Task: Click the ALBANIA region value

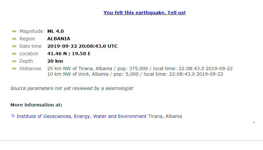Action: tap(59, 39)
